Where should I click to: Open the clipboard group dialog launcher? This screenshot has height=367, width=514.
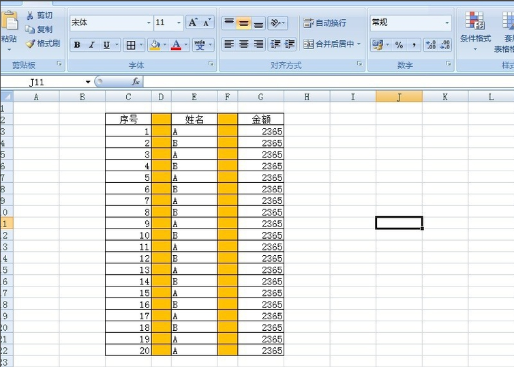pyautogui.click(x=59, y=63)
